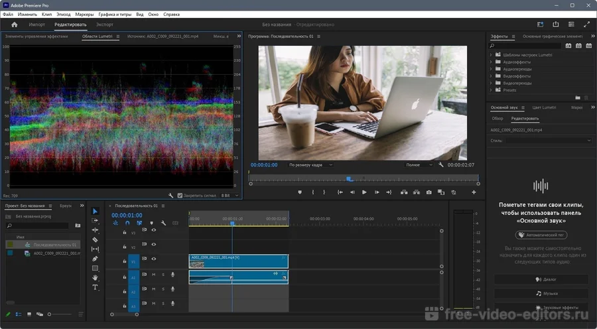597x329 pixels.
Task: Select the Selection arrow tool
Action: (x=95, y=212)
